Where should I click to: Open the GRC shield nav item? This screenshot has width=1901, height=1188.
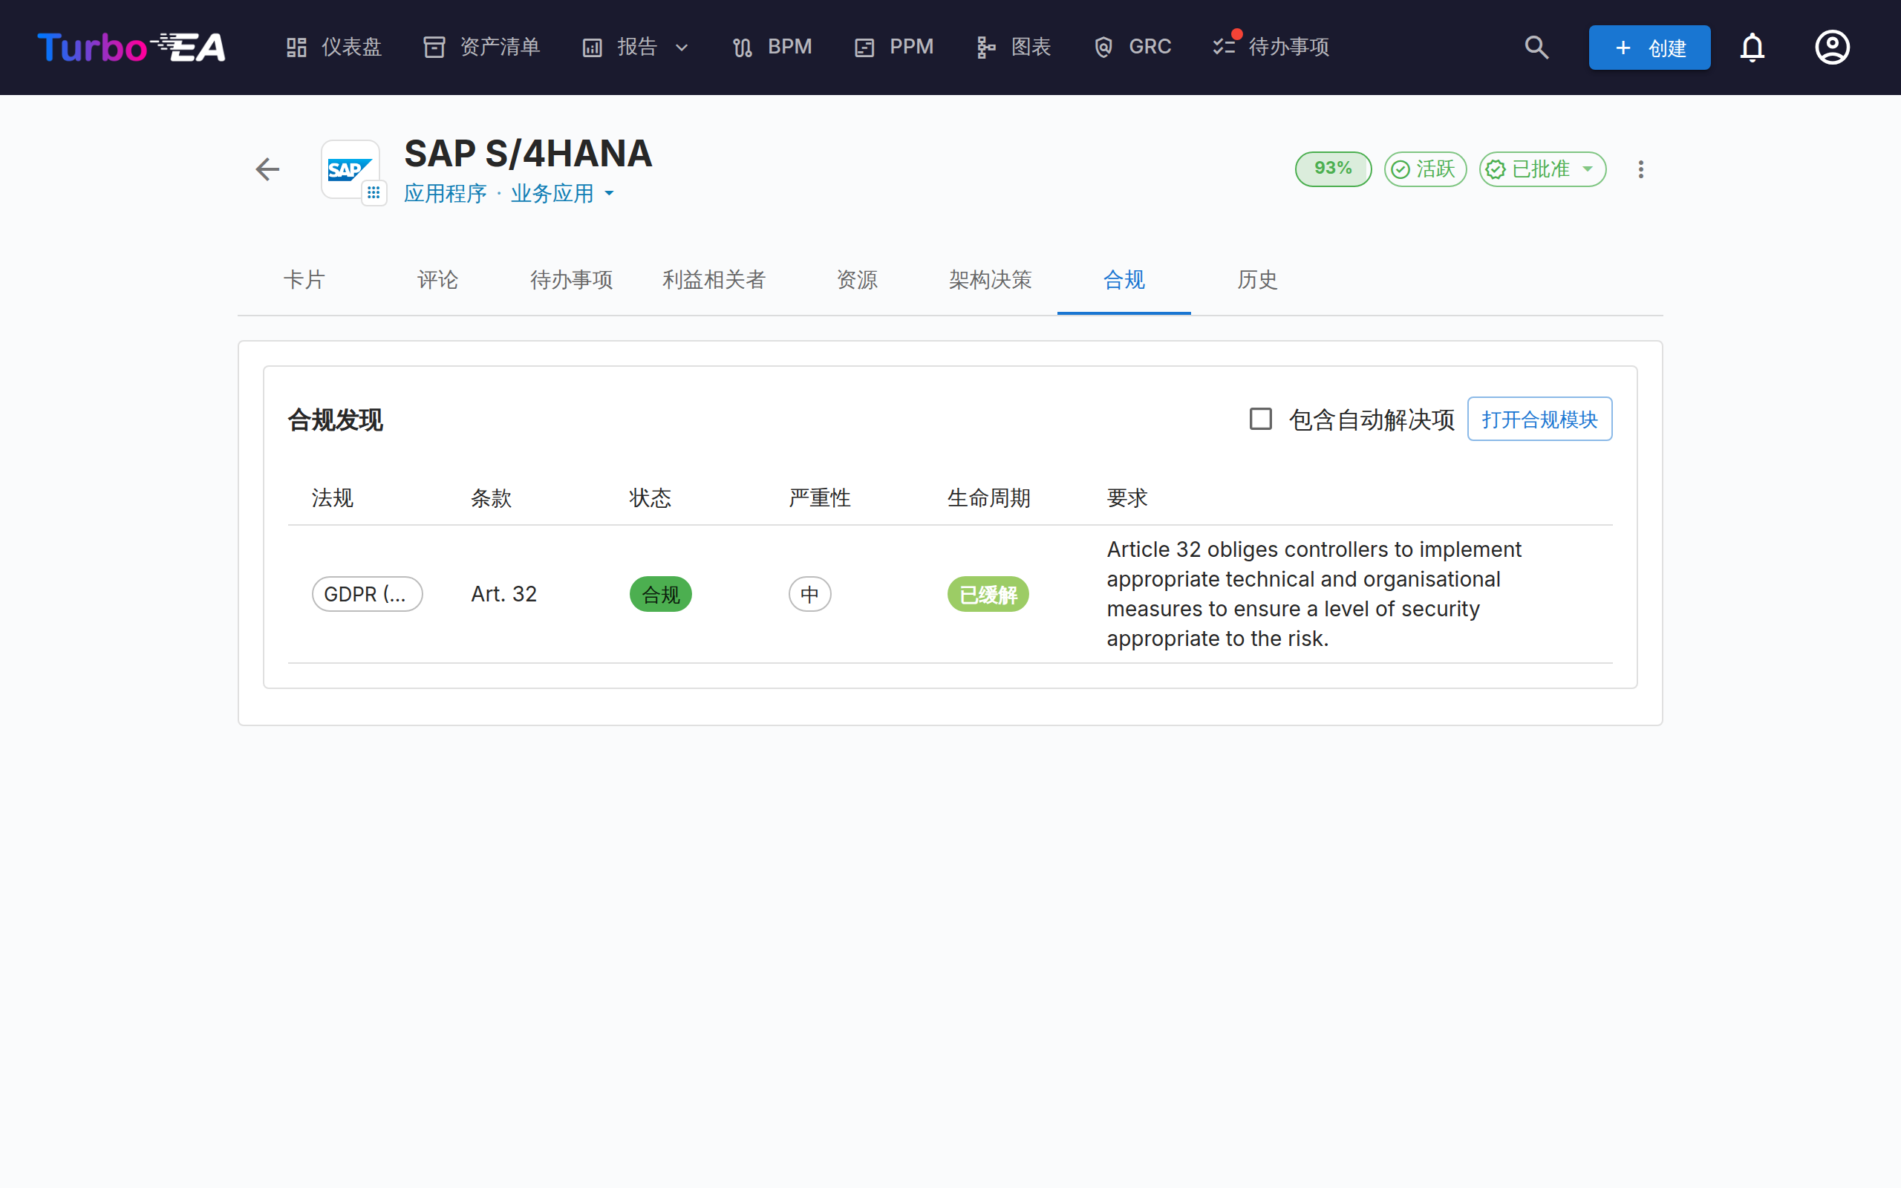point(1132,47)
